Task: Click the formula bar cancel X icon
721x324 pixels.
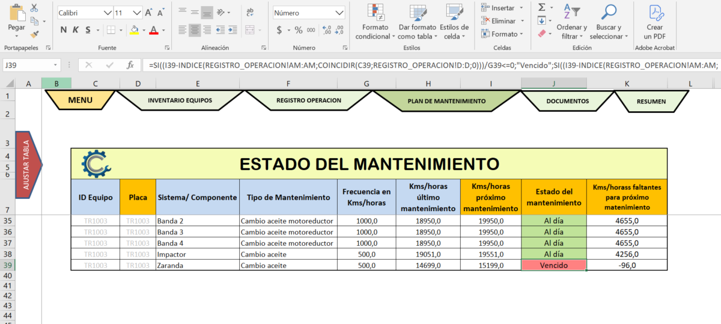Action: click(x=89, y=65)
